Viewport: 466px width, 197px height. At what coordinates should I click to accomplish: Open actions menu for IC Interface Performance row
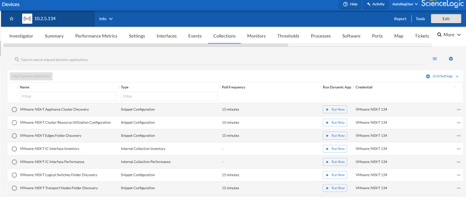459,162
